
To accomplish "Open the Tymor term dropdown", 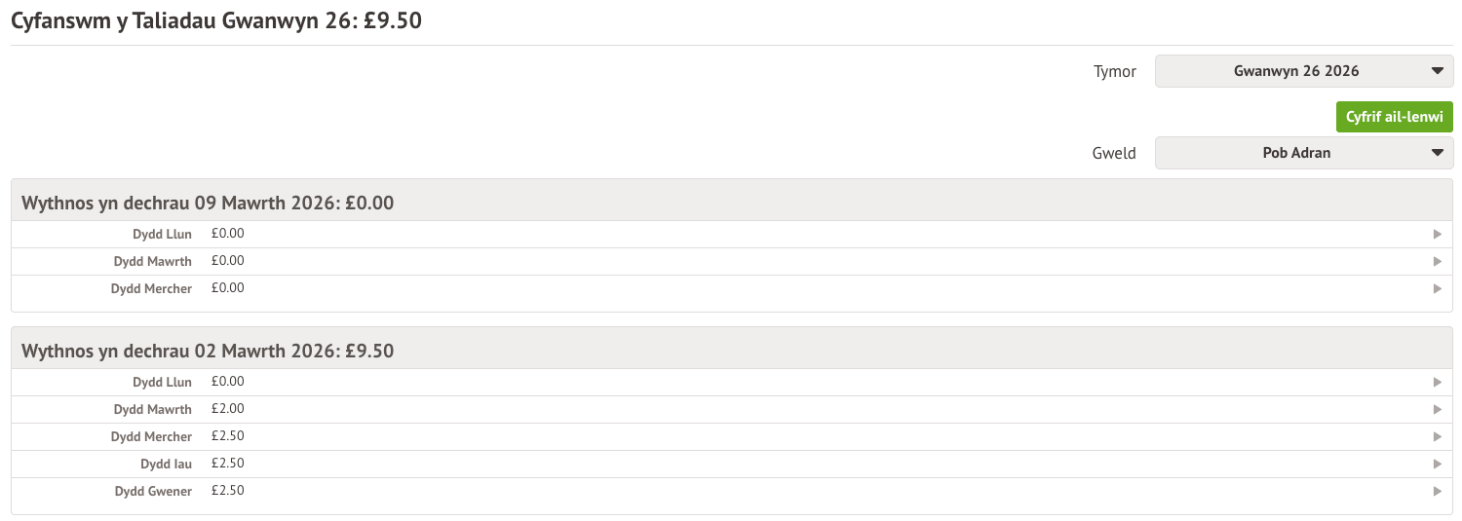I will coord(1303,71).
